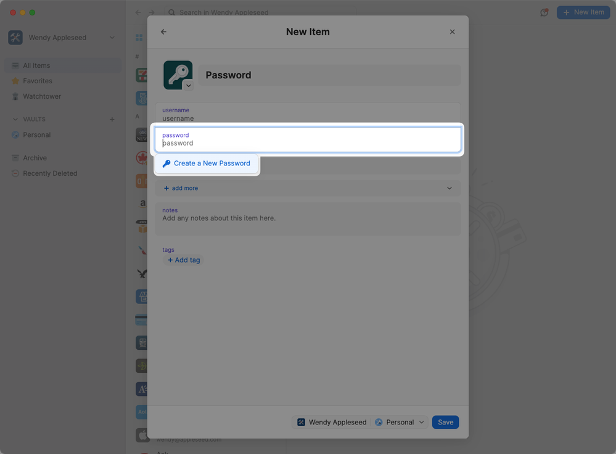Screen dimensions: 616x454
Task: Click Create a New Password
Action: tap(207, 163)
